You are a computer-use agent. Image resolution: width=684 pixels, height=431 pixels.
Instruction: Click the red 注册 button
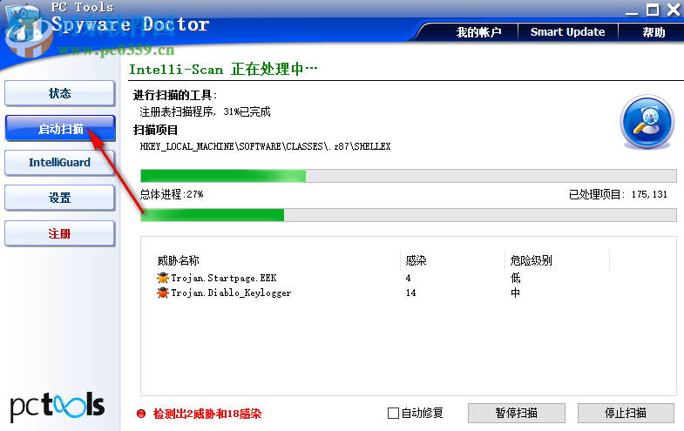pyautogui.click(x=60, y=233)
